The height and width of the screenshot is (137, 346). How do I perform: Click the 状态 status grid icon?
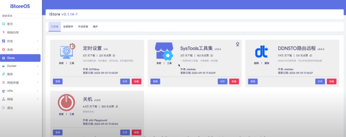point(4,41)
